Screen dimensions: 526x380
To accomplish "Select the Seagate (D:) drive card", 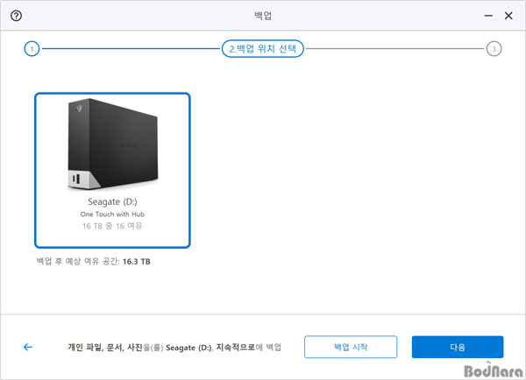I will [112, 170].
